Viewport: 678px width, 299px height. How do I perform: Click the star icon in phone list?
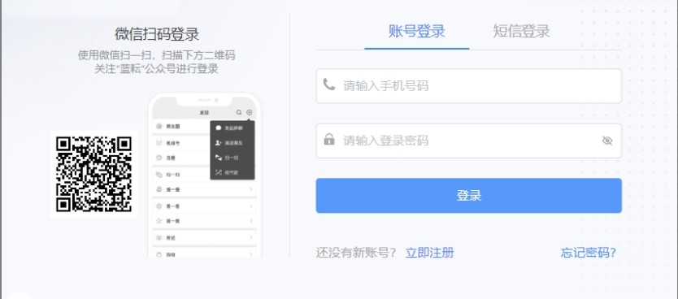pyautogui.click(x=159, y=221)
